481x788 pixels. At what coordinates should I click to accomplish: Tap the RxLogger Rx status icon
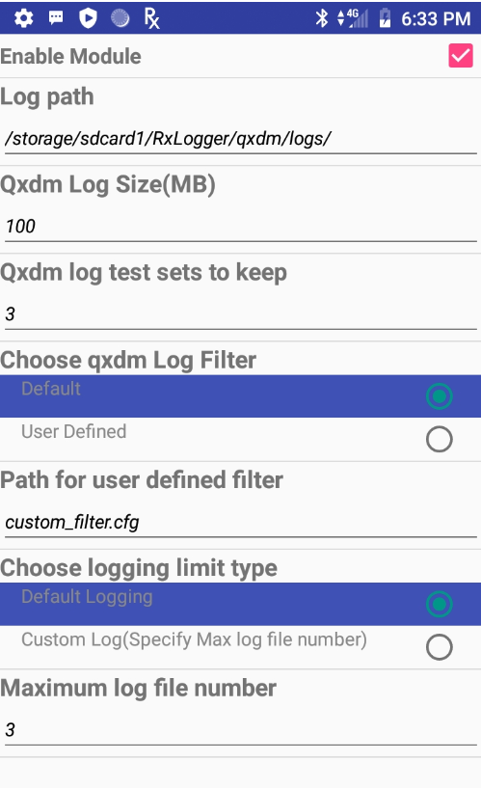pyautogui.click(x=151, y=18)
